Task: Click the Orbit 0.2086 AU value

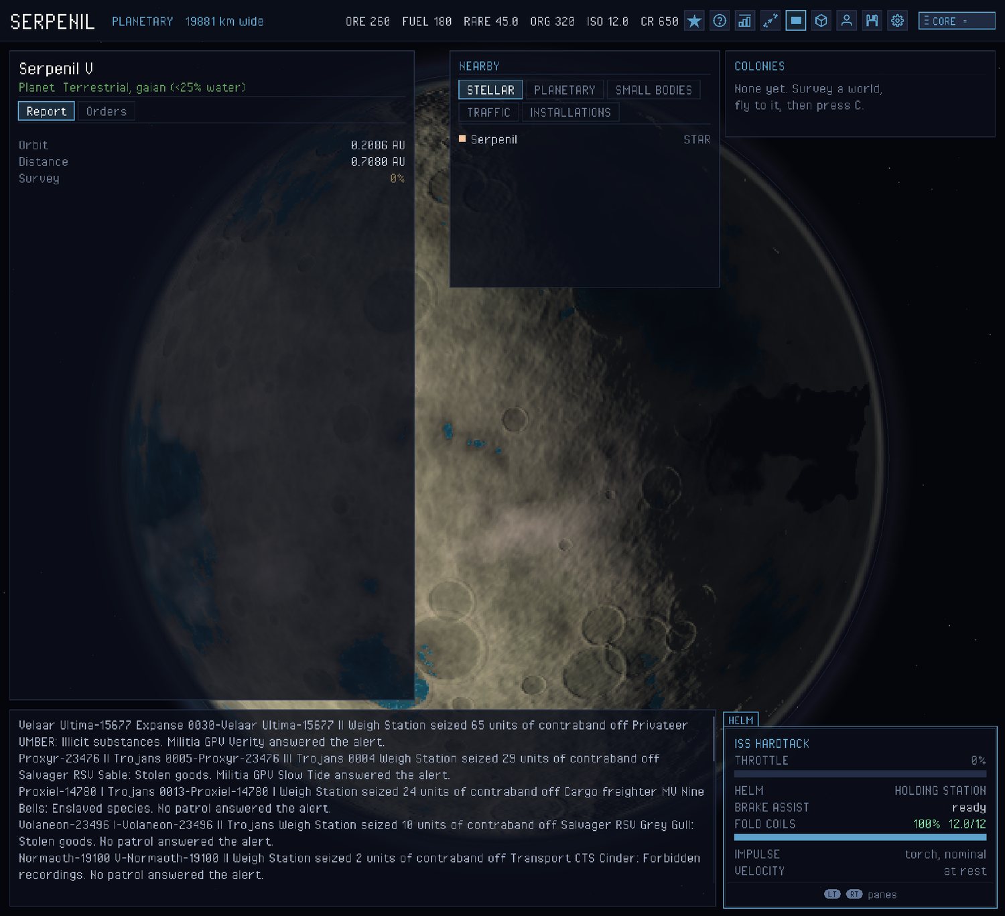Action: 378,145
